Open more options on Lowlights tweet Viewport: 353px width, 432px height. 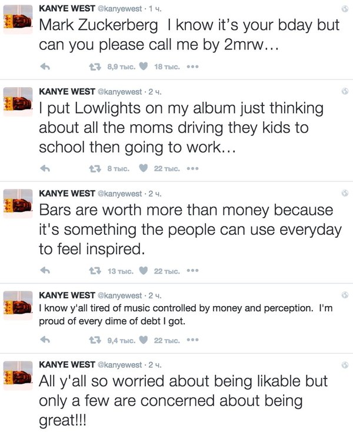[x=192, y=168]
